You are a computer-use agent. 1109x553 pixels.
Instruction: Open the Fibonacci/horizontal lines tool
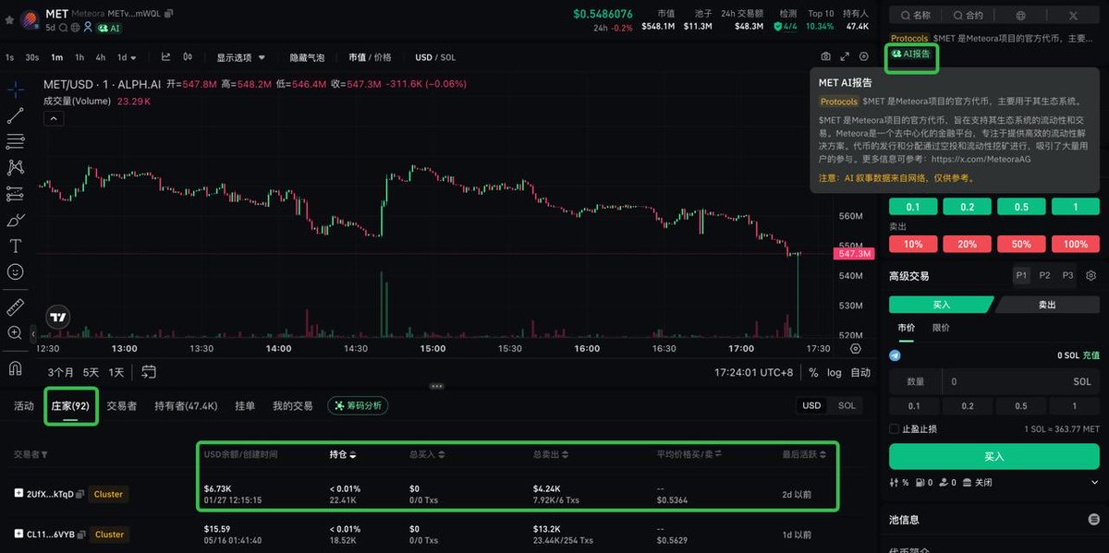pyautogui.click(x=16, y=141)
